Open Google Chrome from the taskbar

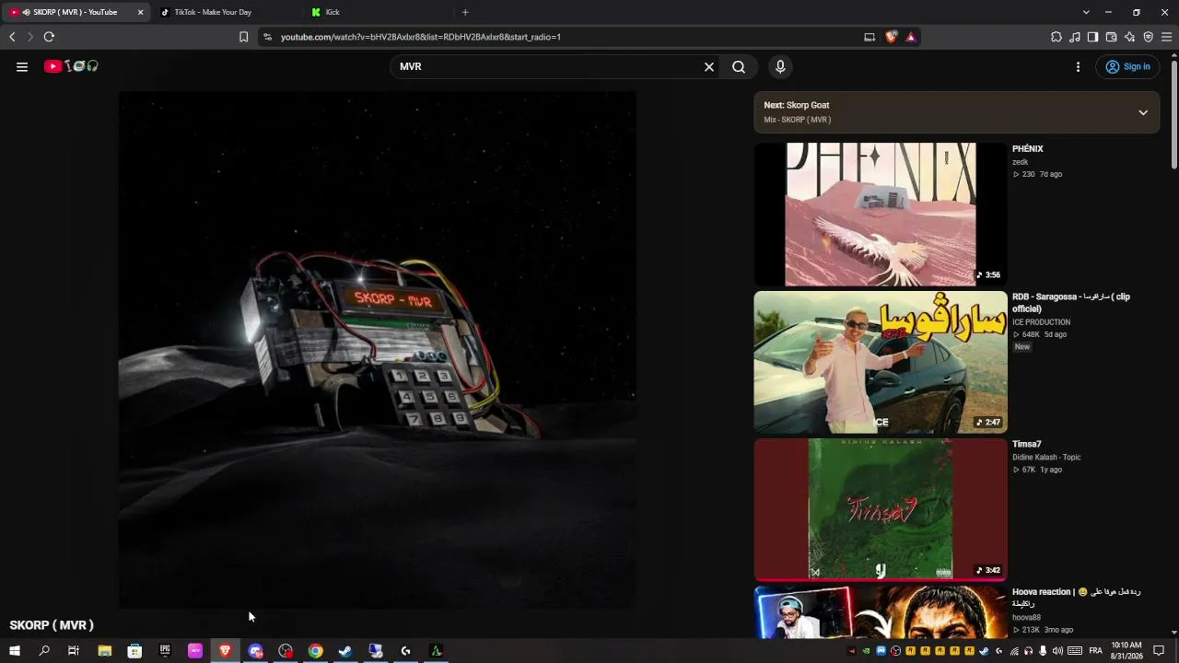[x=316, y=651]
